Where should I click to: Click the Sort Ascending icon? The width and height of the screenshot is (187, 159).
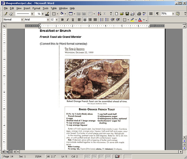[x=99, y=14]
